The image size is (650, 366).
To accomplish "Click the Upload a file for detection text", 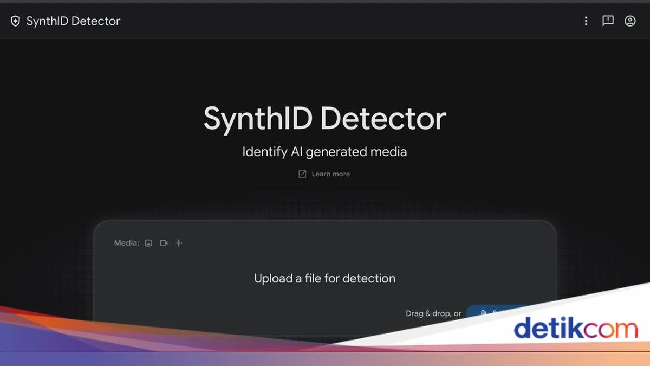I will (324, 278).
